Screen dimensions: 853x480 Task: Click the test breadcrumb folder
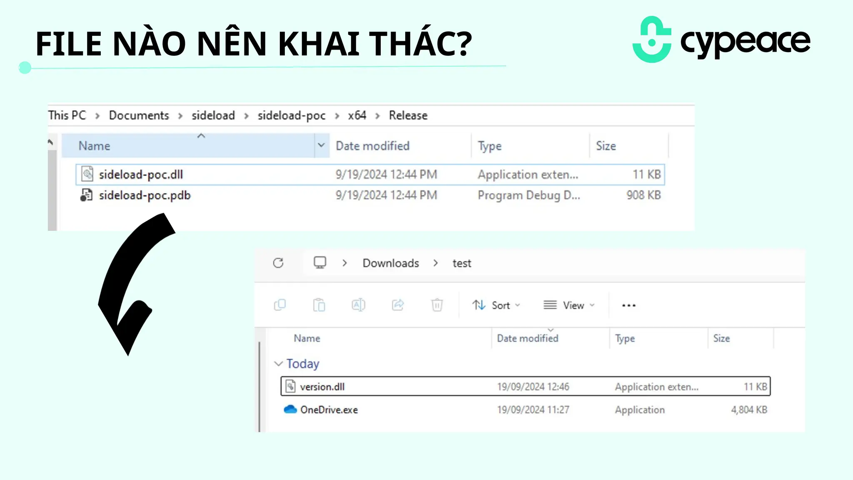pyautogui.click(x=462, y=263)
